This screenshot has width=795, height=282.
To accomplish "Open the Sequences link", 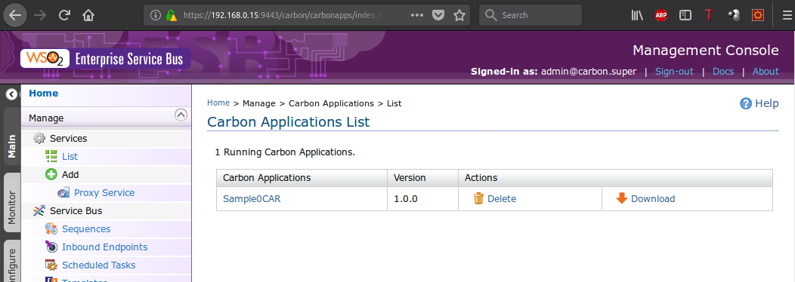I will click(86, 228).
